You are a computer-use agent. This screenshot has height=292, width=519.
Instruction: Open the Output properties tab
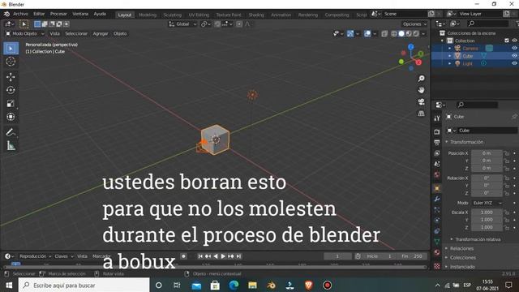pyautogui.click(x=437, y=143)
